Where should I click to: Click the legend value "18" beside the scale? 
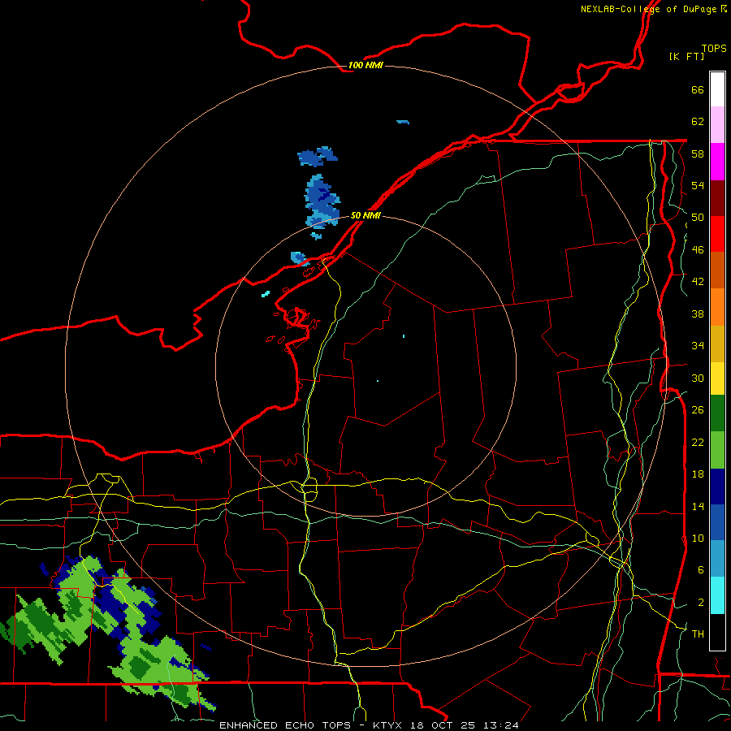pyautogui.click(x=698, y=474)
